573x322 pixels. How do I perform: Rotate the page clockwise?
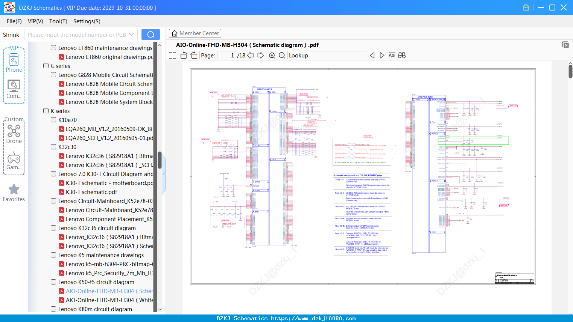tap(194, 55)
